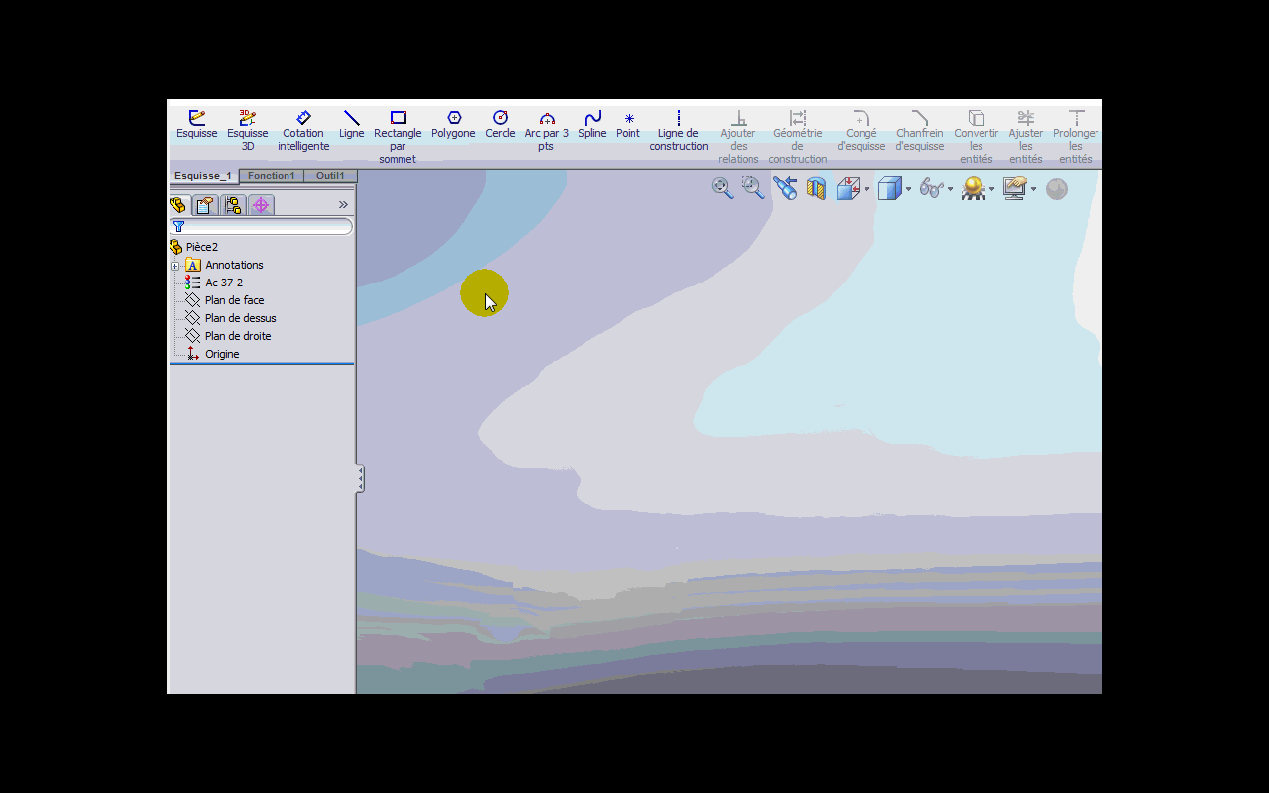
Task: Zoom to fit with magnifier icon
Action: pos(723,188)
